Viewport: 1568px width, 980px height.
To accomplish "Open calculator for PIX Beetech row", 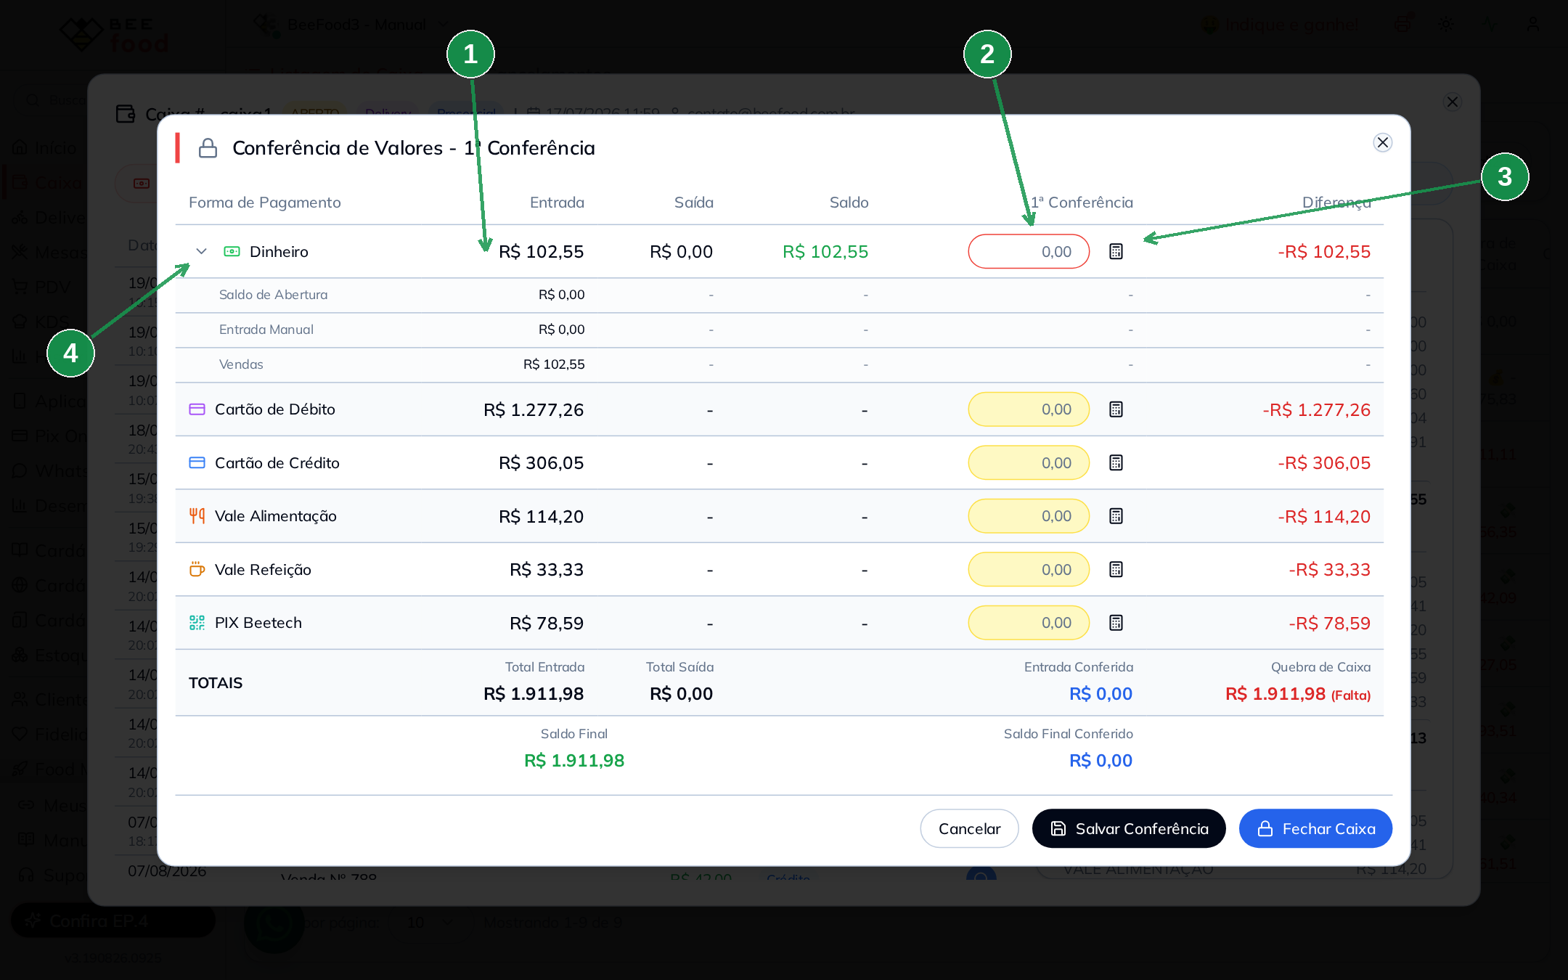I will (x=1116, y=623).
